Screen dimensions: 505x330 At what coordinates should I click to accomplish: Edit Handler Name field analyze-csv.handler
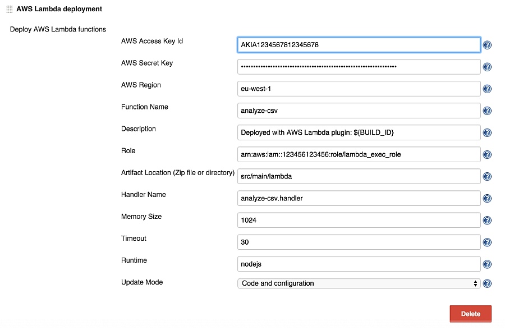(359, 198)
